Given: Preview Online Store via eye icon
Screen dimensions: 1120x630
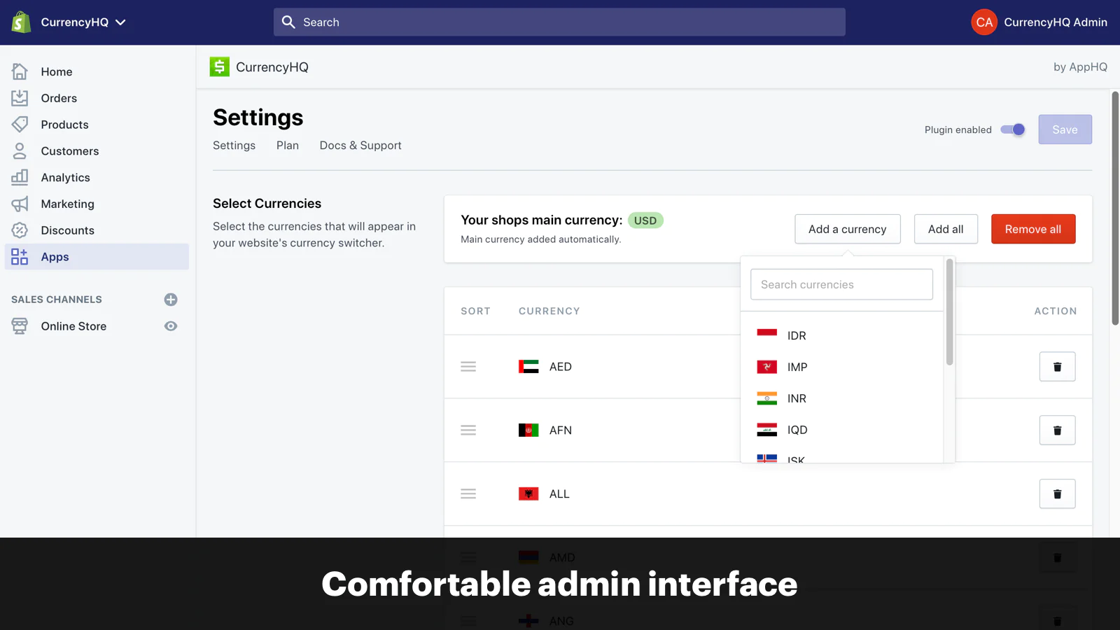Looking at the screenshot, I should click(171, 326).
